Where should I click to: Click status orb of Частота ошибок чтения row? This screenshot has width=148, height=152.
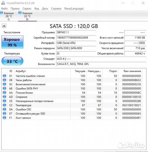point(4,76)
